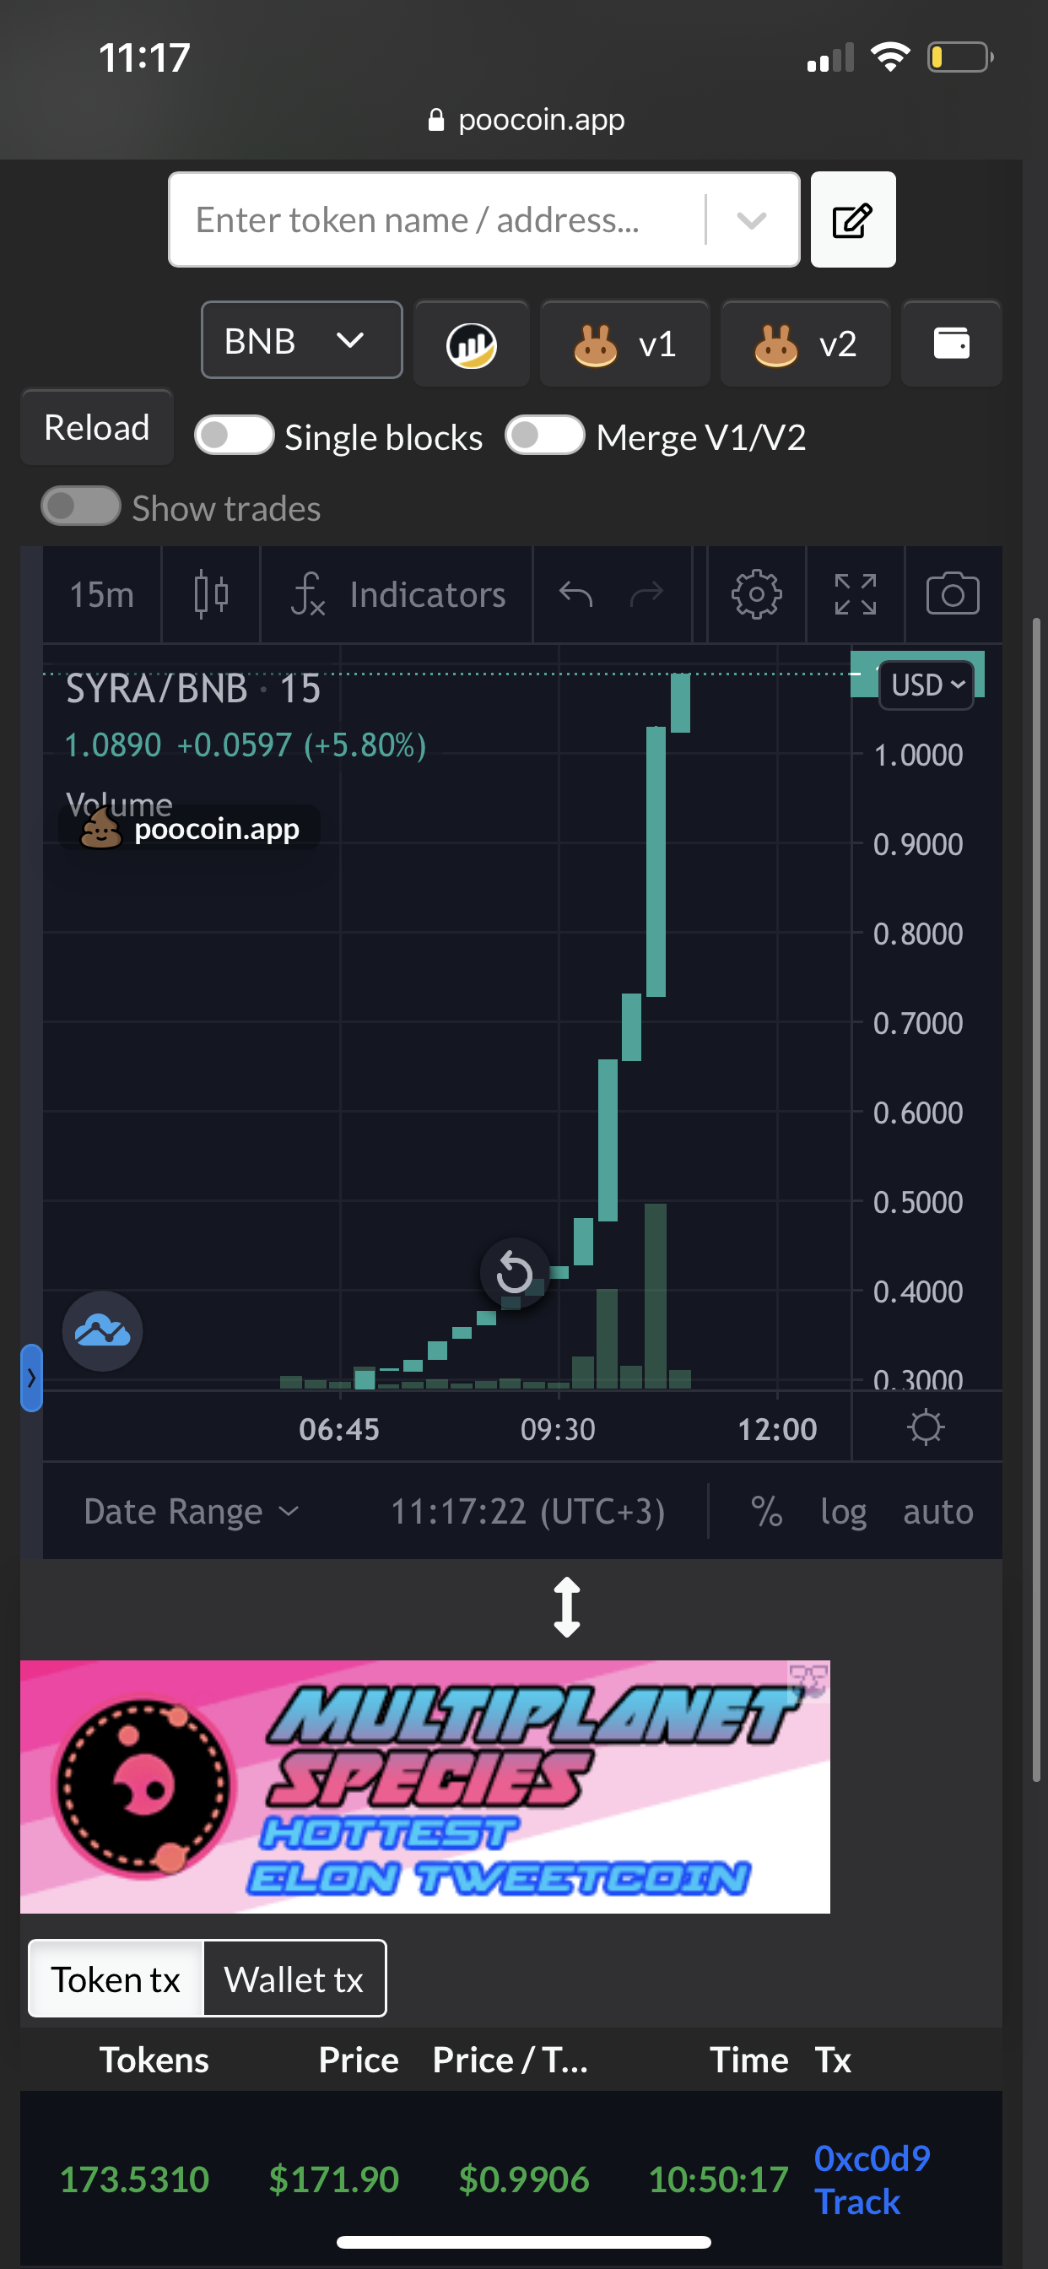Click the Track link
Screen dimensions: 1048x2269
pyautogui.click(x=857, y=2202)
